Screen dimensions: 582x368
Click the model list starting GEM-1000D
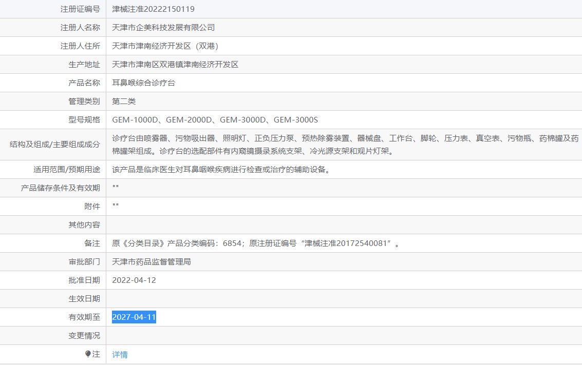point(215,120)
